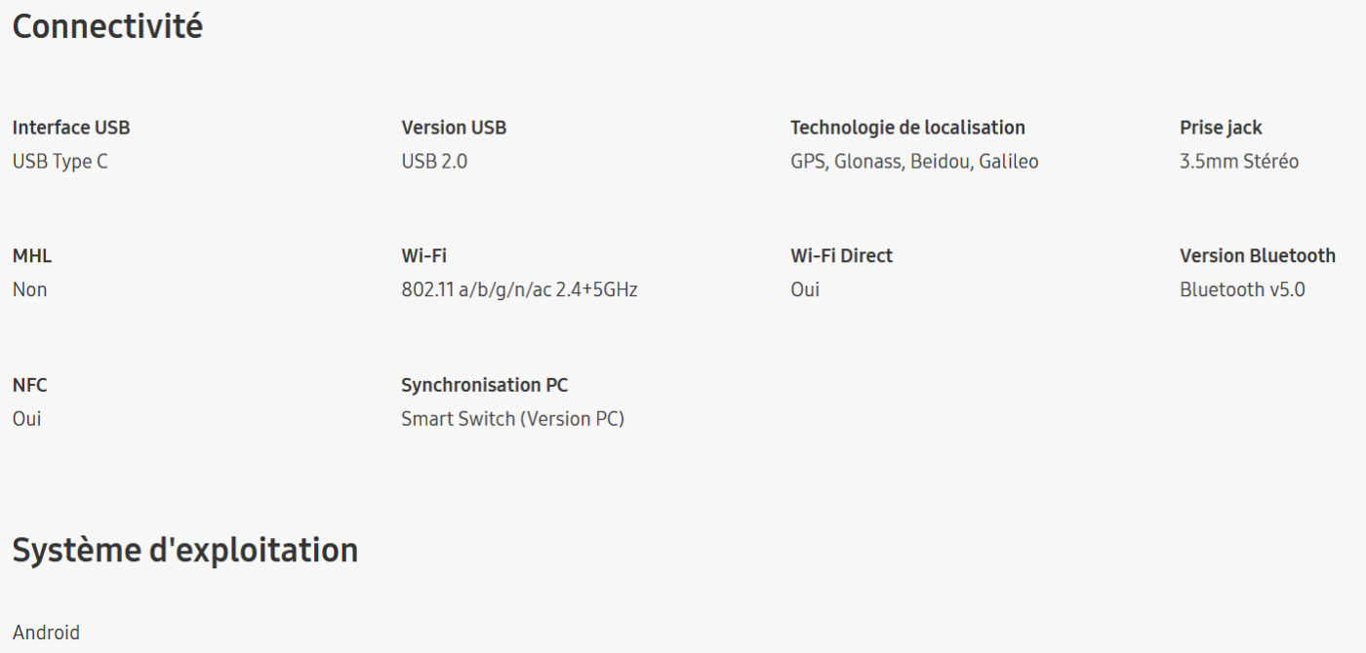This screenshot has height=653, width=1366.
Task: Select GPS, Glonass, Beidou, Galileo text
Action: (914, 162)
